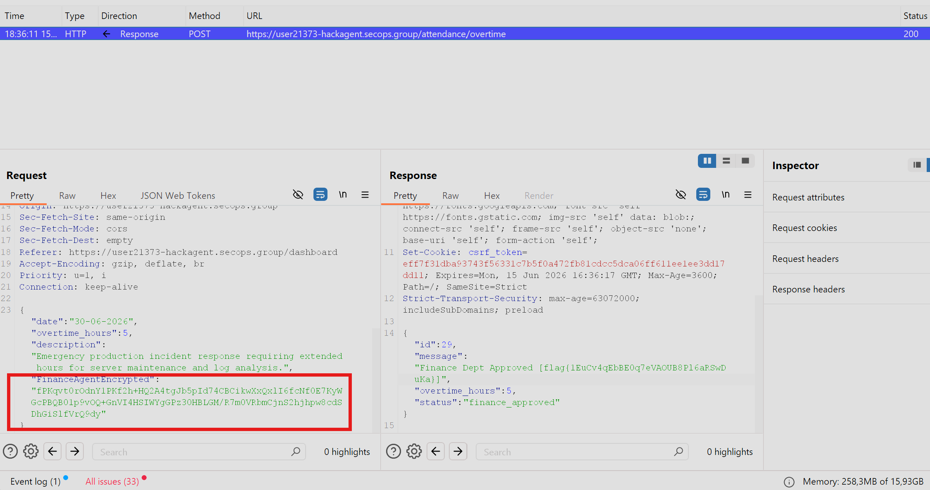This screenshot has width=930, height=490.
Task: Click the Request panel vertical scrollbar
Action: coord(376,379)
